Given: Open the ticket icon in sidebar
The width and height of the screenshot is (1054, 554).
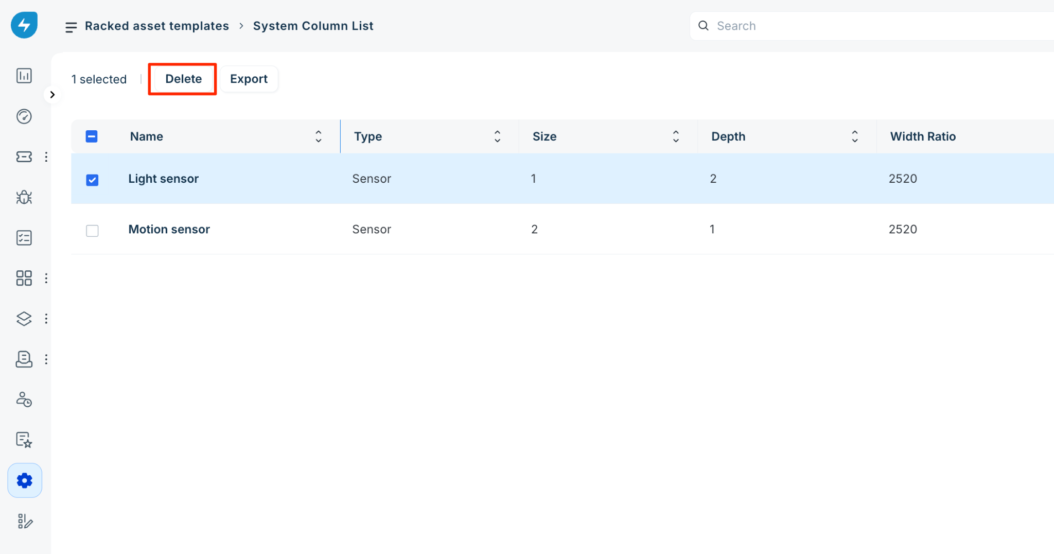Looking at the screenshot, I should (24, 157).
